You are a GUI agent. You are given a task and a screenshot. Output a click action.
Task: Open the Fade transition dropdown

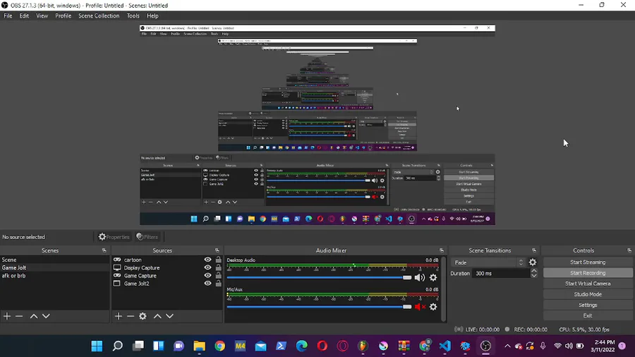point(488,262)
